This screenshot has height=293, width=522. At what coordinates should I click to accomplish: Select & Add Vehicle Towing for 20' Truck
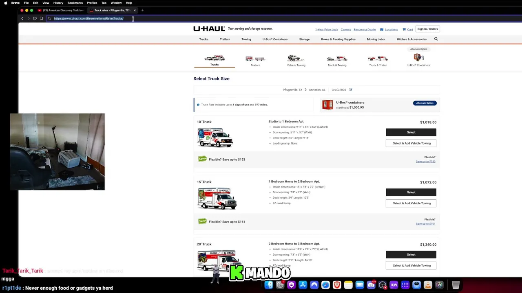(x=411, y=265)
